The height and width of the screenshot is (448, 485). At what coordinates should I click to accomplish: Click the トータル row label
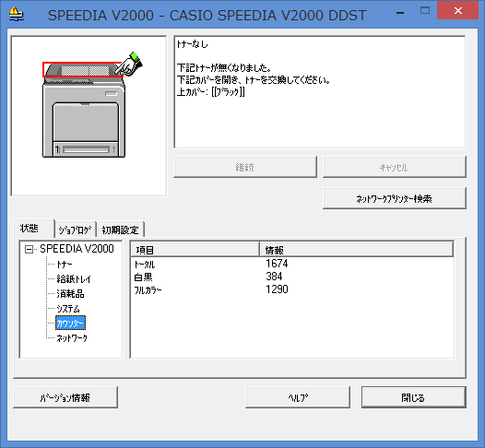click(145, 265)
